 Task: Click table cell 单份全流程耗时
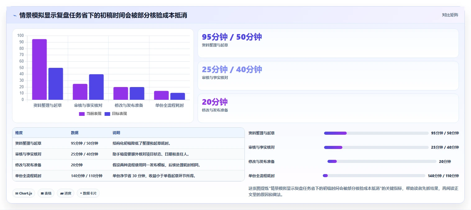(28, 176)
